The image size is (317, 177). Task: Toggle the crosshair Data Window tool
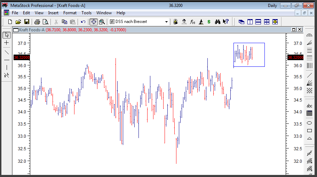click(x=94, y=22)
